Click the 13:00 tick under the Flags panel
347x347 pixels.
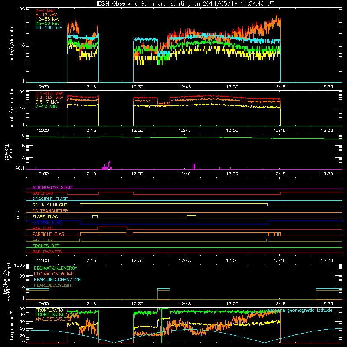(232, 261)
